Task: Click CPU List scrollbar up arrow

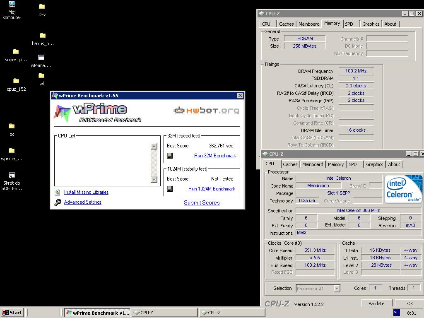Action: pyautogui.click(x=154, y=146)
